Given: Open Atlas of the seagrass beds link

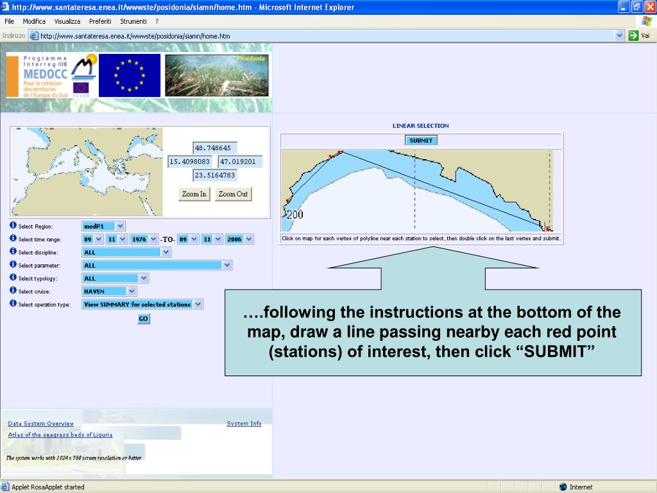Looking at the screenshot, I should [x=60, y=435].
